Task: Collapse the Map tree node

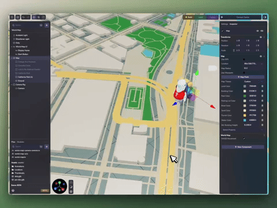Action: coord(12,58)
